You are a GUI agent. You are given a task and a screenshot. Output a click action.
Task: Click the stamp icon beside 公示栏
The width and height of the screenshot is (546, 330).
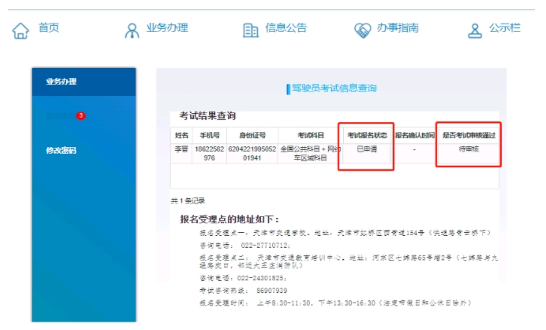(474, 31)
